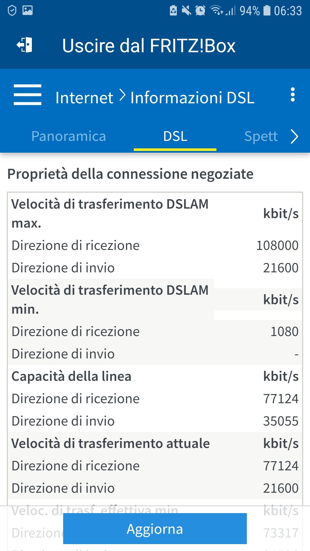Screen dimensions: 310x551
Task: Click the breadcrumb chevron after Internet
Action: point(122,95)
